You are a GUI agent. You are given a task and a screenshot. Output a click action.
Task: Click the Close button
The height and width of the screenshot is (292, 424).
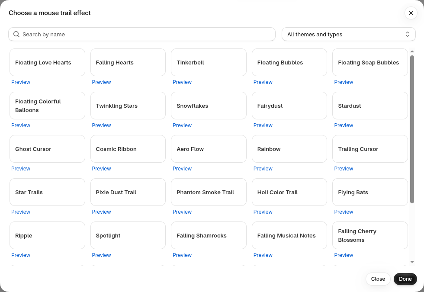(x=378, y=279)
